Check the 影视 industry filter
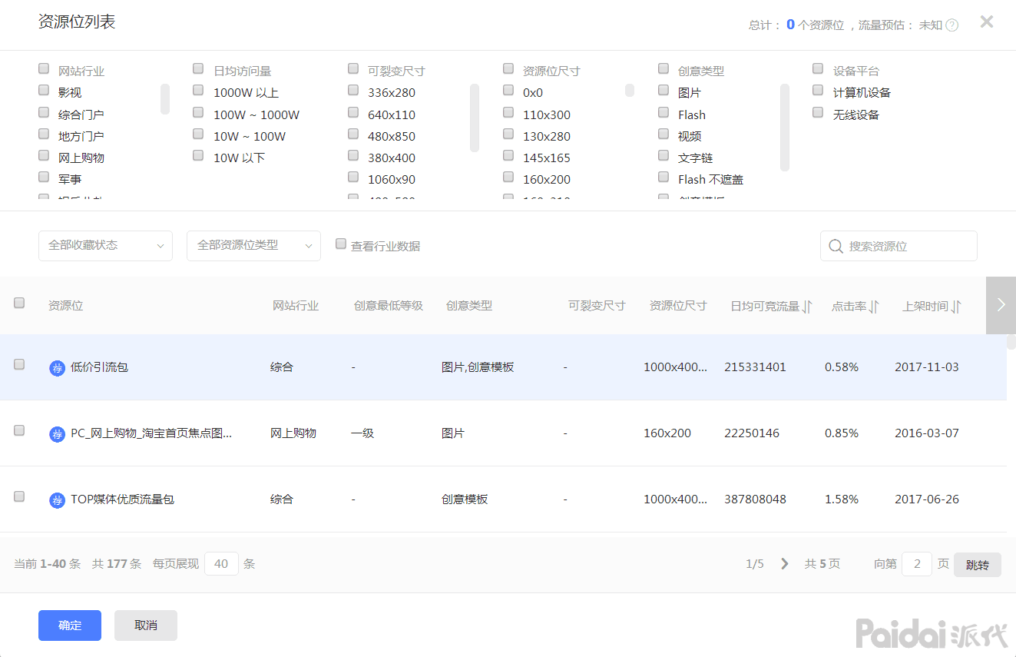This screenshot has width=1016, height=657. pyautogui.click(x=44, y=90)
